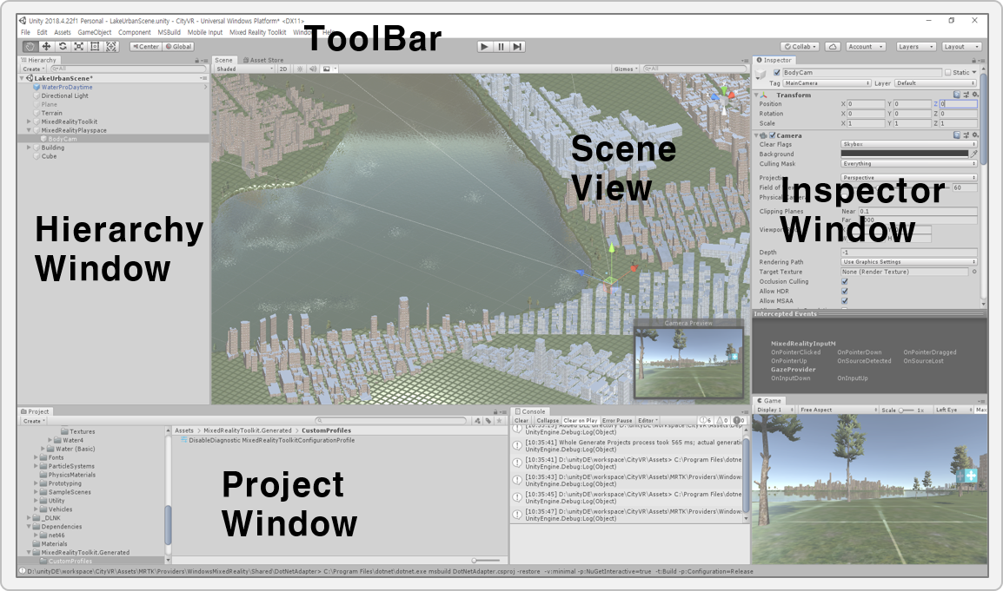
Task: Open the Layers dropdown in the toolbar
Action: pyautogui.click(x=915, y=47)
